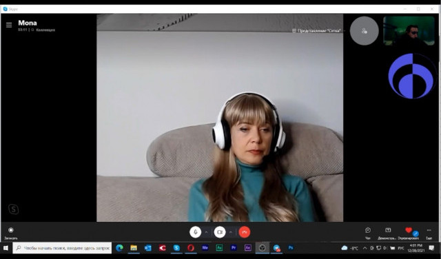Image resolution: width=441 pixels, height=259 pixels.
Task: Open Adobe Premiere Pro from taskbar
Action: click(x=234, y=248)
